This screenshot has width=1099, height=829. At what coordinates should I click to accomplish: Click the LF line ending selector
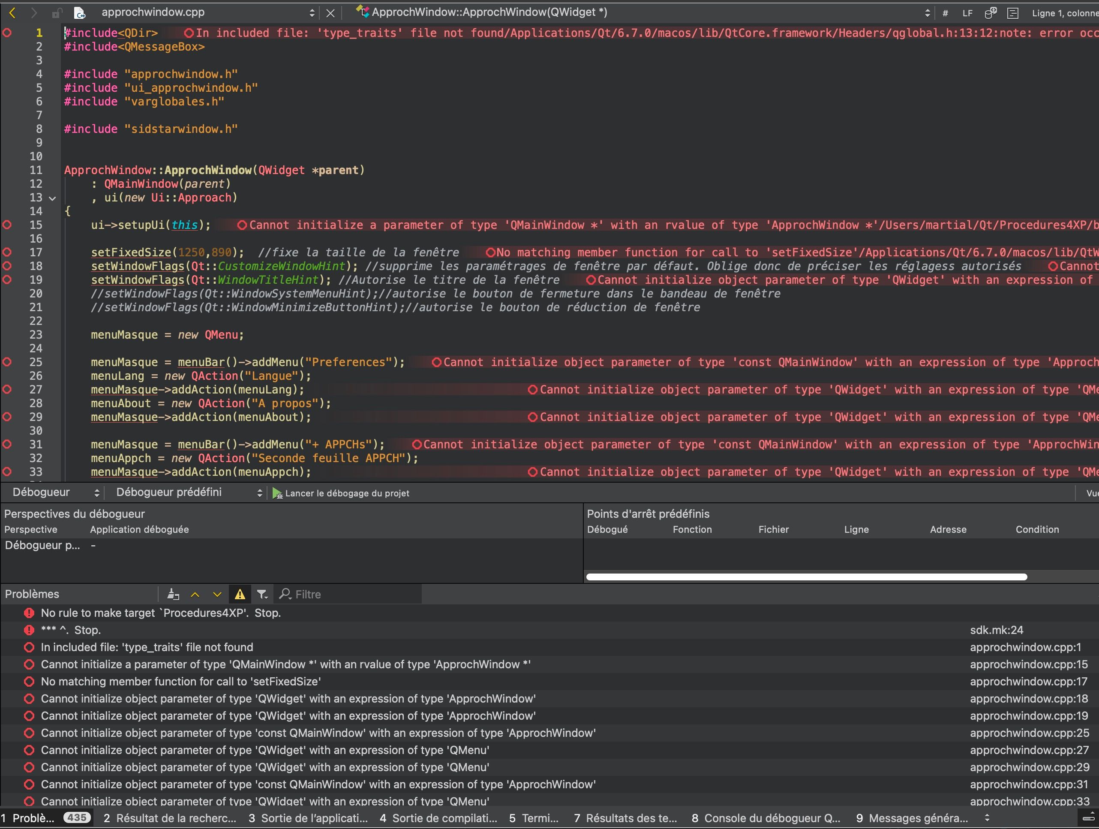pos(967,13)
